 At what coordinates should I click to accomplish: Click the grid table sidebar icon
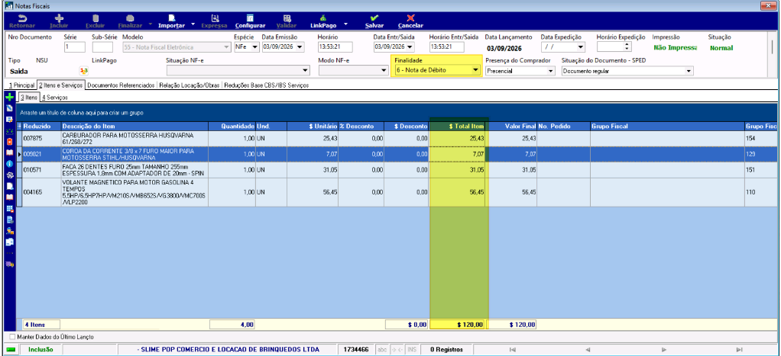point(9,209)
